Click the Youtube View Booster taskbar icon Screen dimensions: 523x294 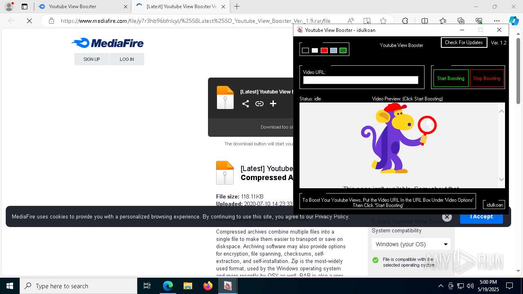click(x=228, y=286)
